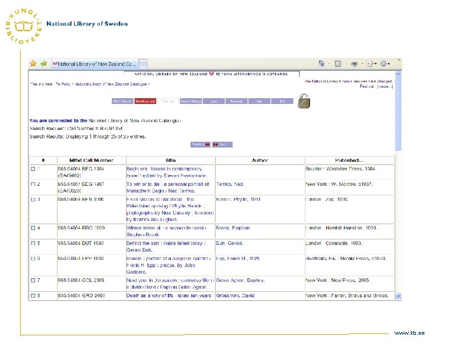Open author link 'Golan Agnon, Daphna.'

pyautogui.click(x=240, y=280)
